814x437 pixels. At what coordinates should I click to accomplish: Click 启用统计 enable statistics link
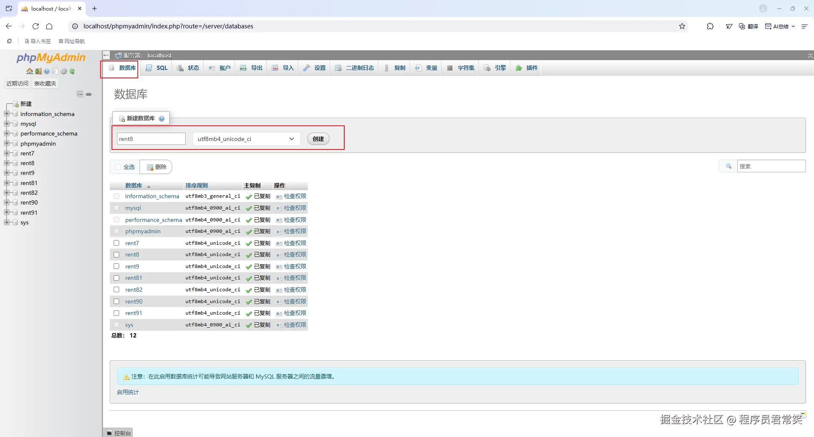tap(128, 393)
